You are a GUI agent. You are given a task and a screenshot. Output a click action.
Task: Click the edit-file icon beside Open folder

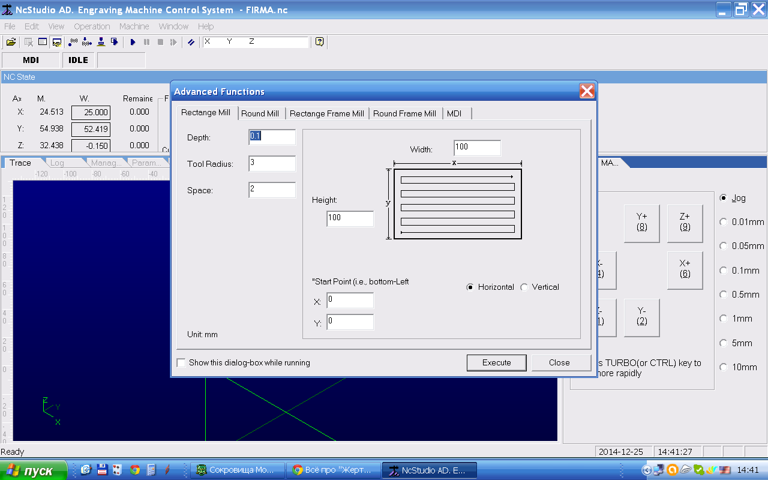29,42
